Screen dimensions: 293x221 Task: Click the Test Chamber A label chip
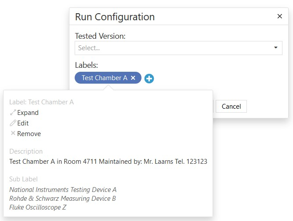click(104, 78)
